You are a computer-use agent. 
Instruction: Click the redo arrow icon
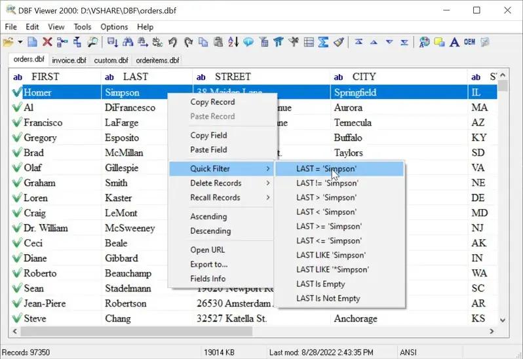pyautogui.click(x=189, y=42)
